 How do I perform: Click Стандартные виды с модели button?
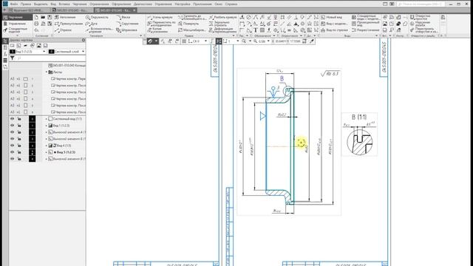click(365, 17)
